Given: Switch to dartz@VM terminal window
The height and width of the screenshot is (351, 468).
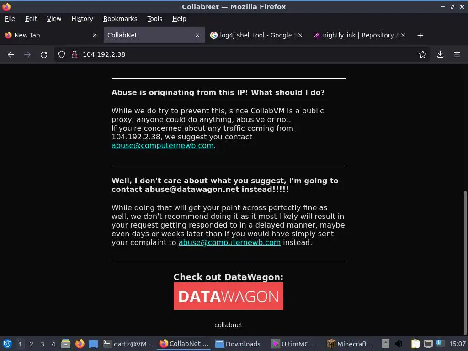Looking at the screenshot, I should (128, 344).
